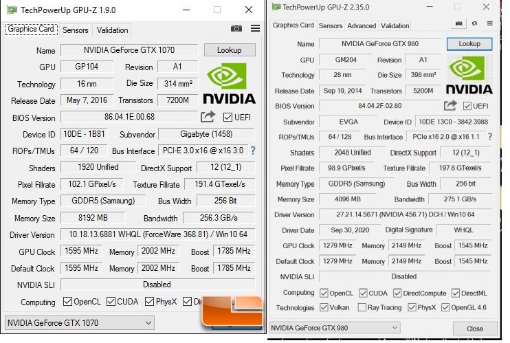Click the BIOS Version field 84.04.2F.02.80

coord(380,106)
